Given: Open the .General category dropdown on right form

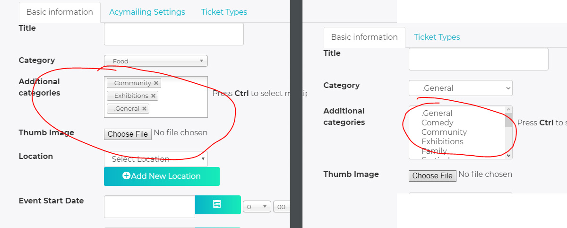Looking at the screenshot, I should click(461, 88).
